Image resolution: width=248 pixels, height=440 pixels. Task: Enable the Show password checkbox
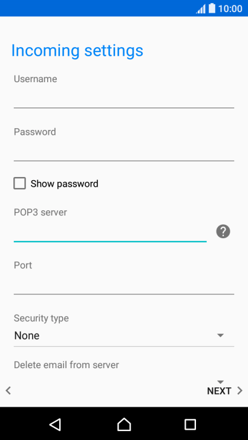click(x=20, y=184)
